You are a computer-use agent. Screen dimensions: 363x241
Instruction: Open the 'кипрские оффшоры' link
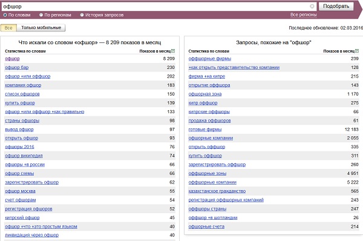pyautogui.click(x=209, y=111)
